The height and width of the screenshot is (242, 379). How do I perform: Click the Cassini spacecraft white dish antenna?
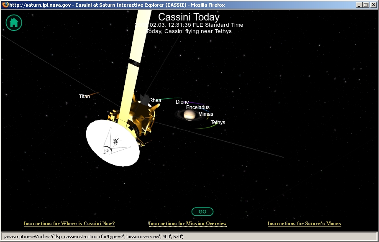coord(113,143)
